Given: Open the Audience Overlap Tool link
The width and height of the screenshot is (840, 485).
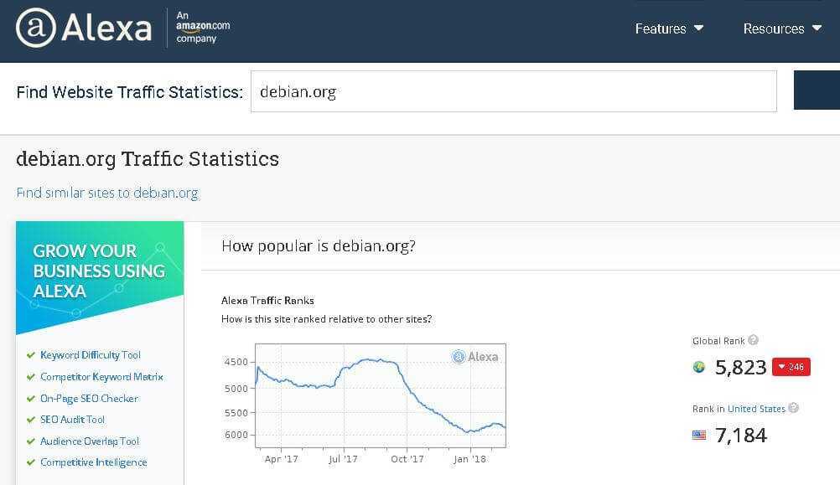Looking at the screenshot, I should pos(90,441).
